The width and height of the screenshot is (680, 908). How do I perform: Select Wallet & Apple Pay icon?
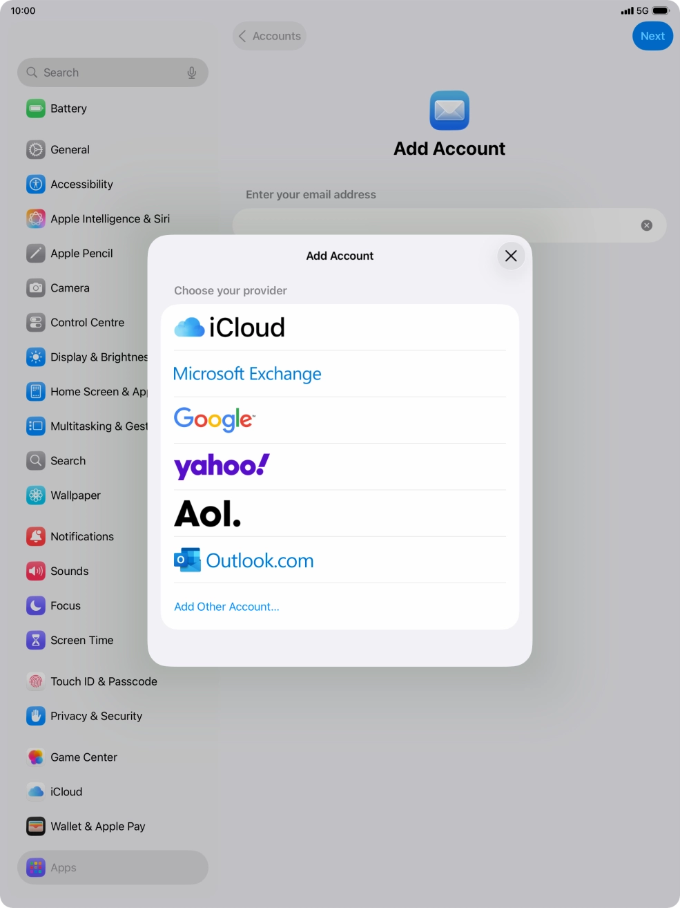(36, 826)
